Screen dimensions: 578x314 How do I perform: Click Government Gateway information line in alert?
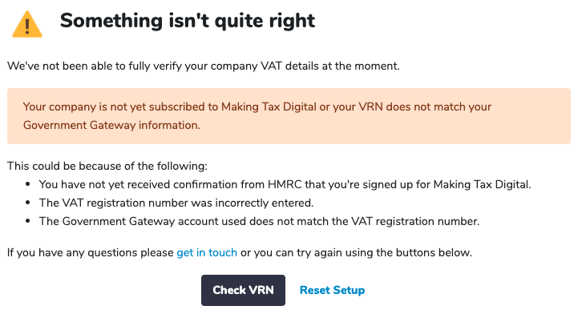(111, 125)
